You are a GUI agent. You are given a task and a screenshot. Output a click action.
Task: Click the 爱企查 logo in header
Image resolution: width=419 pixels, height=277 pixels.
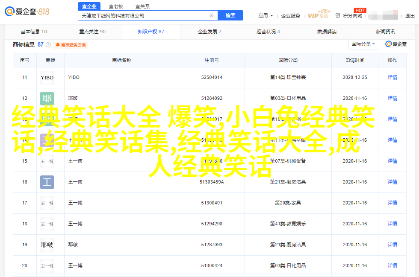pyautogui.click(x=28, y=12)
